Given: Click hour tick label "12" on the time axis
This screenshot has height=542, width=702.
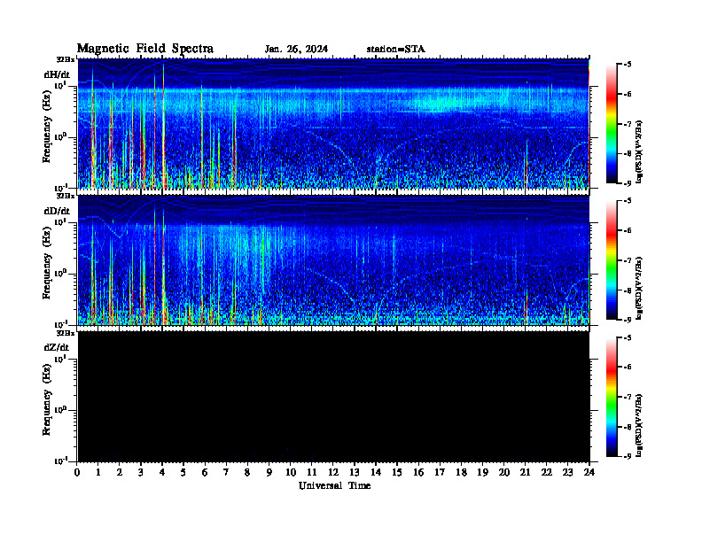Looking at the screenshot, I should click(333, 473).
